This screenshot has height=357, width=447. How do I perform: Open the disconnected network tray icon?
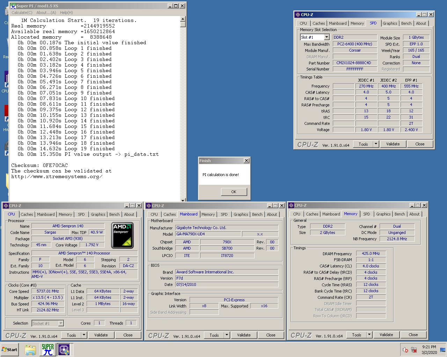tap(414, 350)
